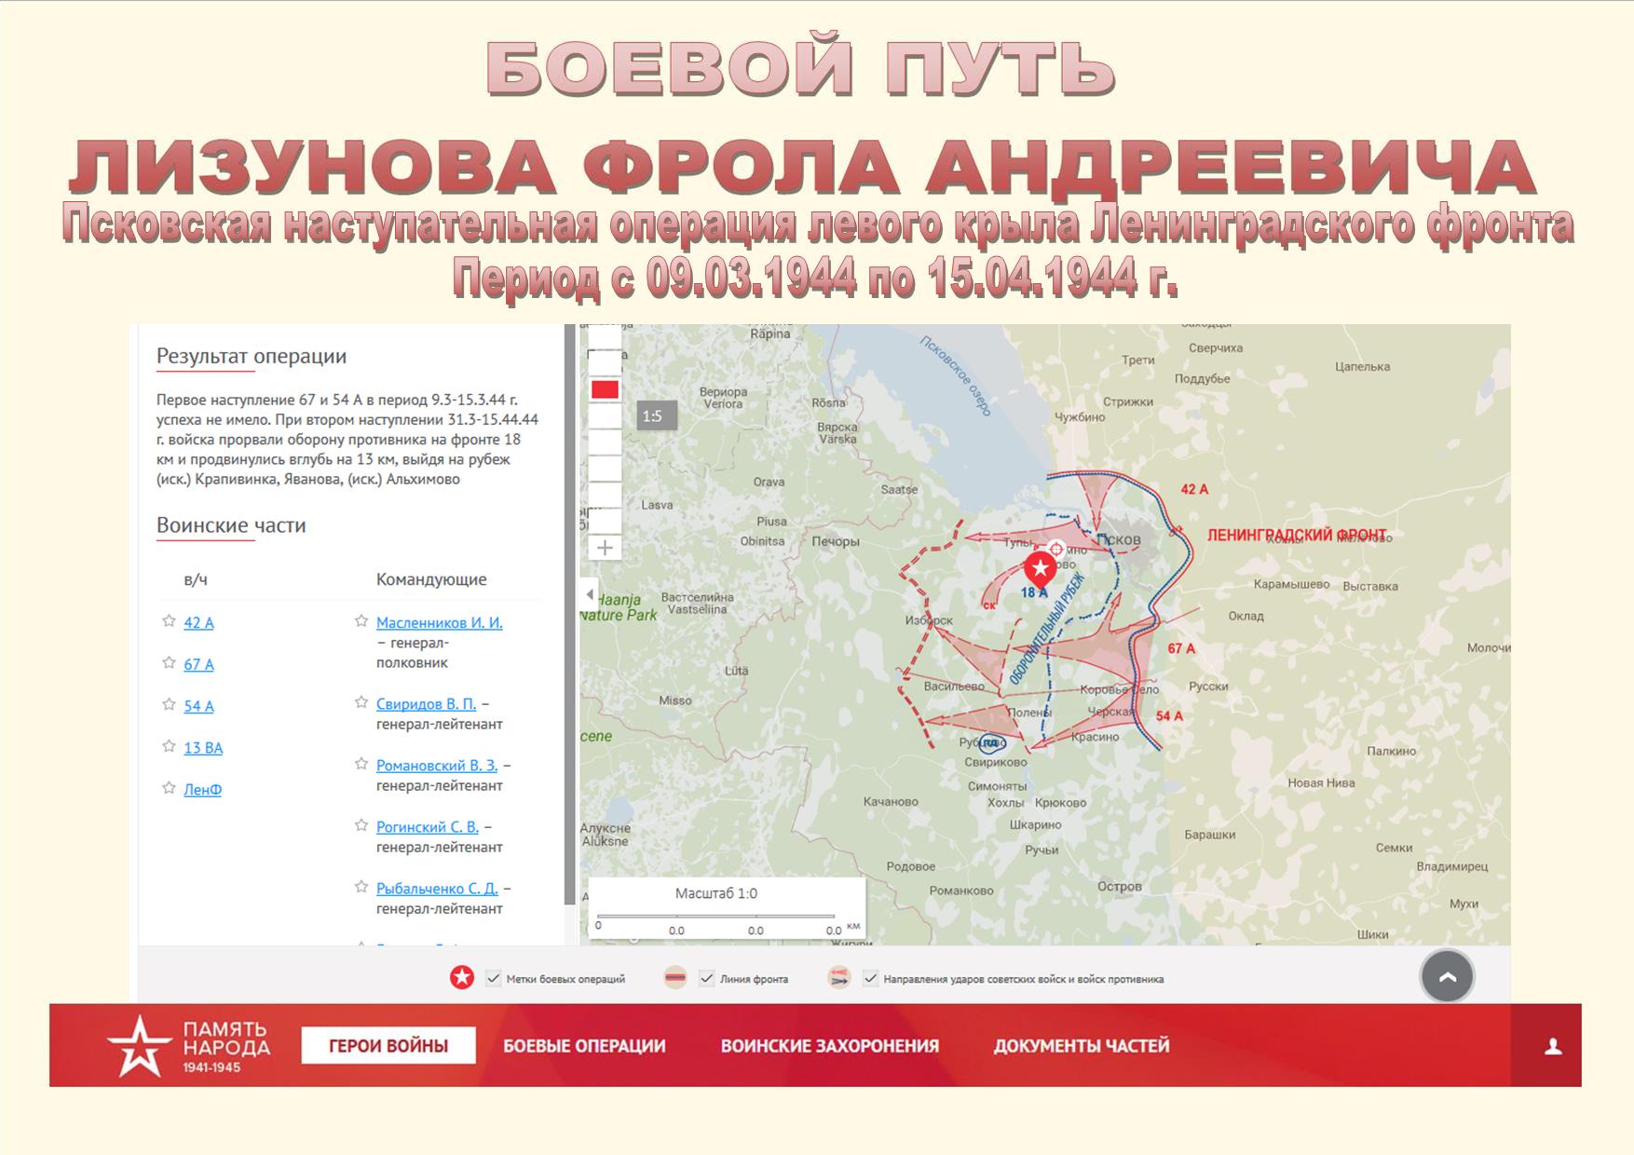
Task: Click the 42 А label on the map
Action: click(x=1194, y=489)
